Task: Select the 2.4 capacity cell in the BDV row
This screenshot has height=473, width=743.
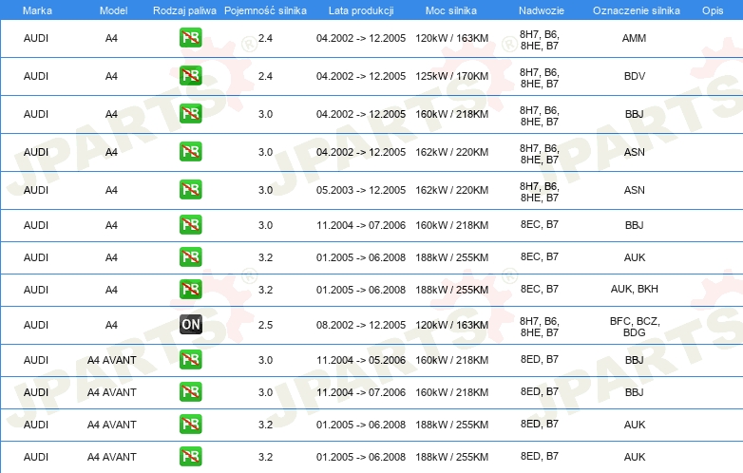Action: (265, 76)
